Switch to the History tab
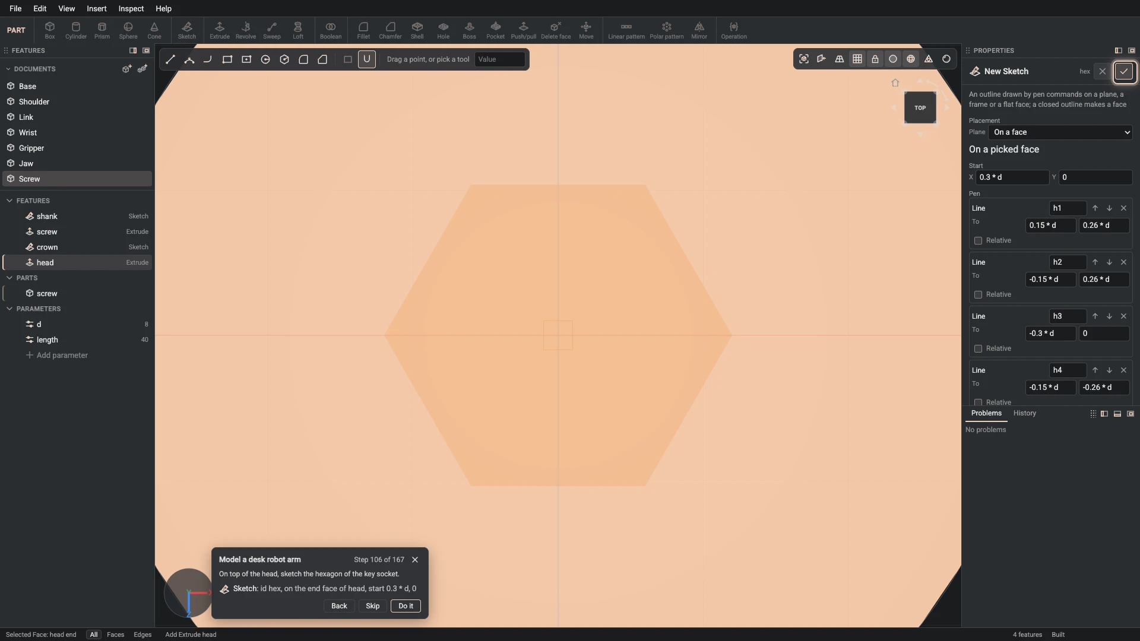The image size is (1140, 641). pos(1025,413)
